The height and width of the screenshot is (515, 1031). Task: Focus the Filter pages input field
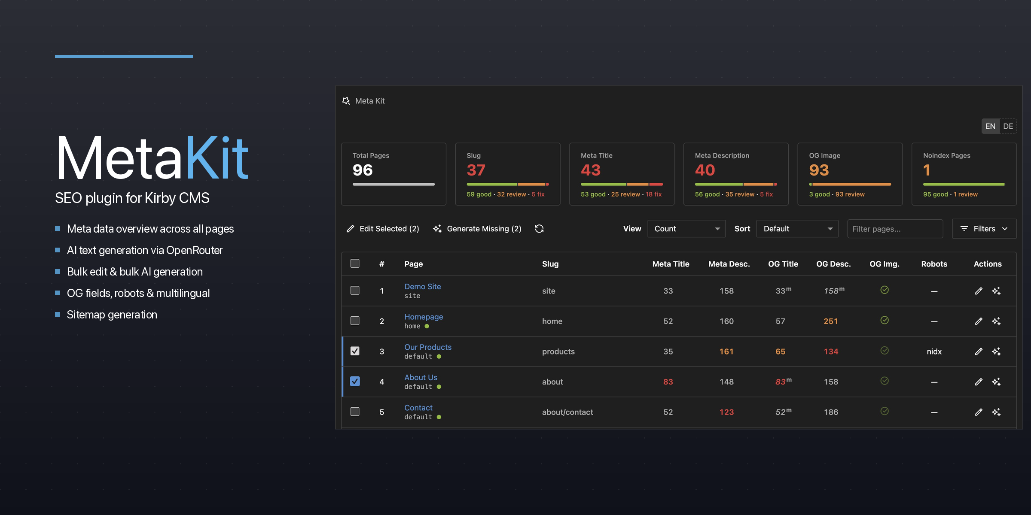(895, 229)
